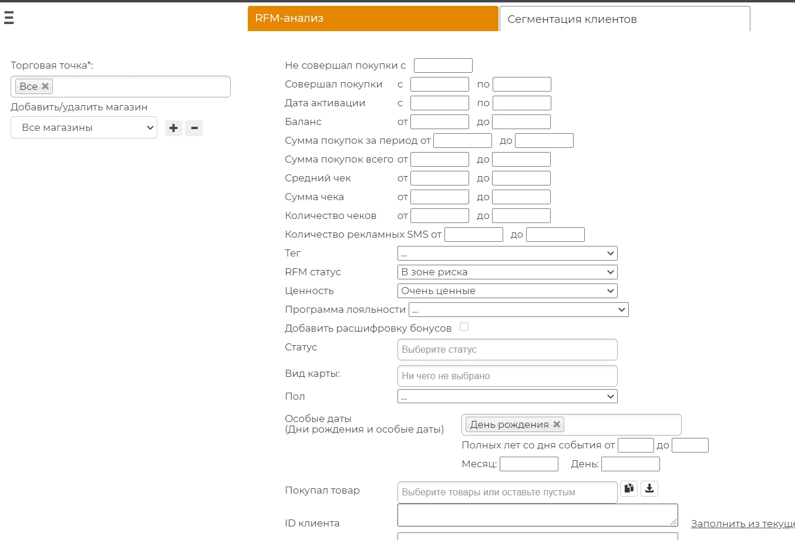Click the 'Сумма чека' from field
This screenshot has height=540, width=795.
point(440,197)
